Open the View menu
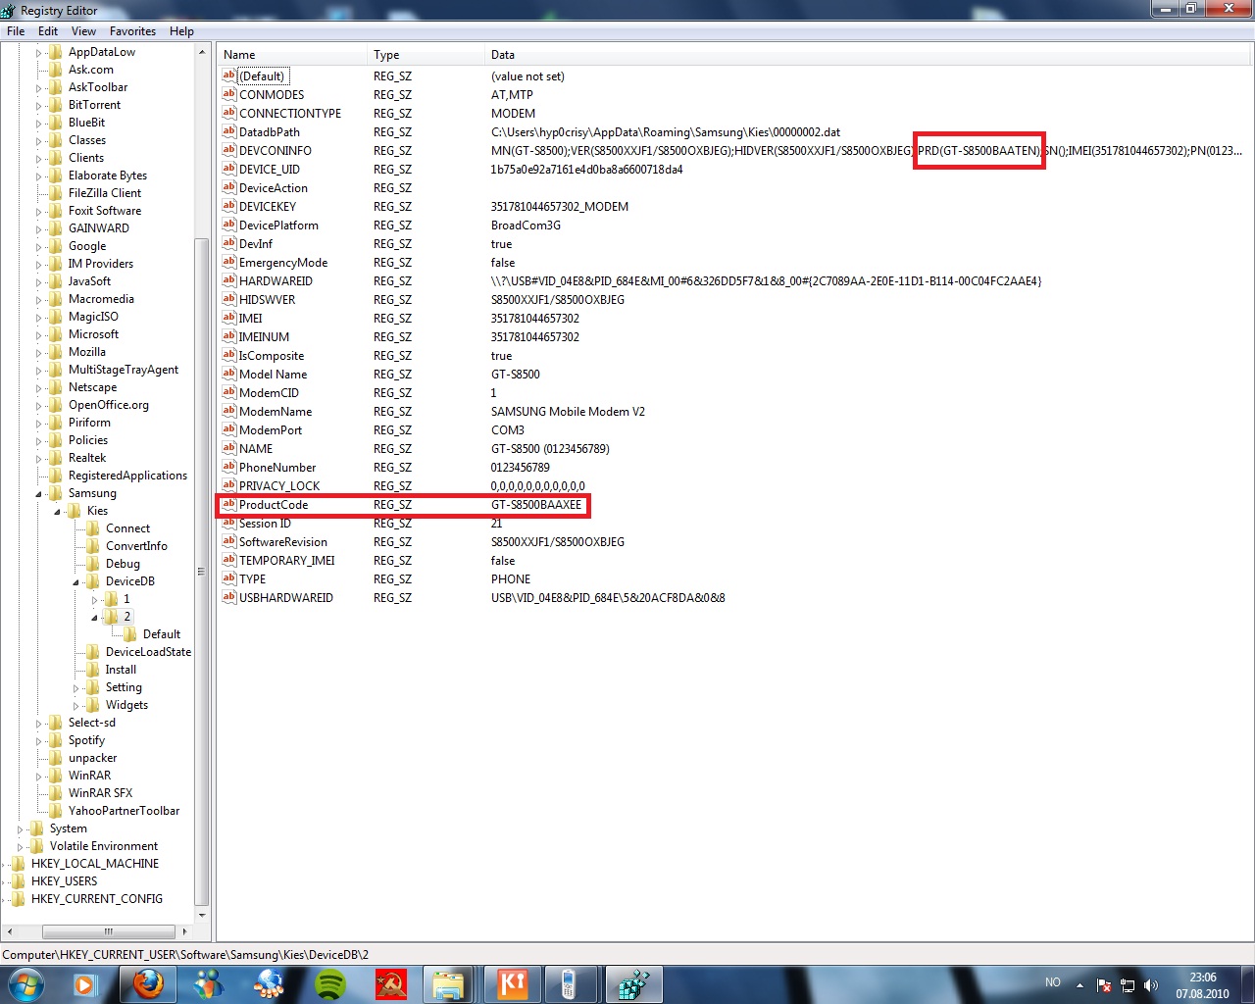This screenshot has width=1255, height=1004. click(83, 31)
